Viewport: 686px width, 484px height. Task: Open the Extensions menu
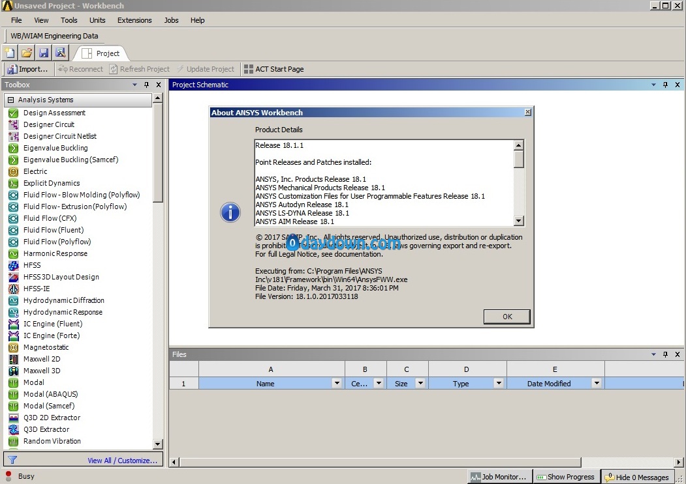point(134,20)
